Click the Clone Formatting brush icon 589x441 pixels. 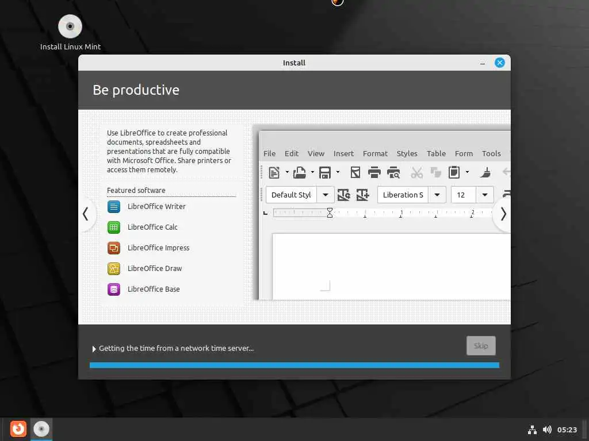tap(485, 172)
